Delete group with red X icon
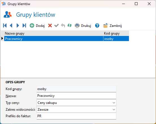Image resolution: width=156 pixels, height=124 pixels. 50,25
